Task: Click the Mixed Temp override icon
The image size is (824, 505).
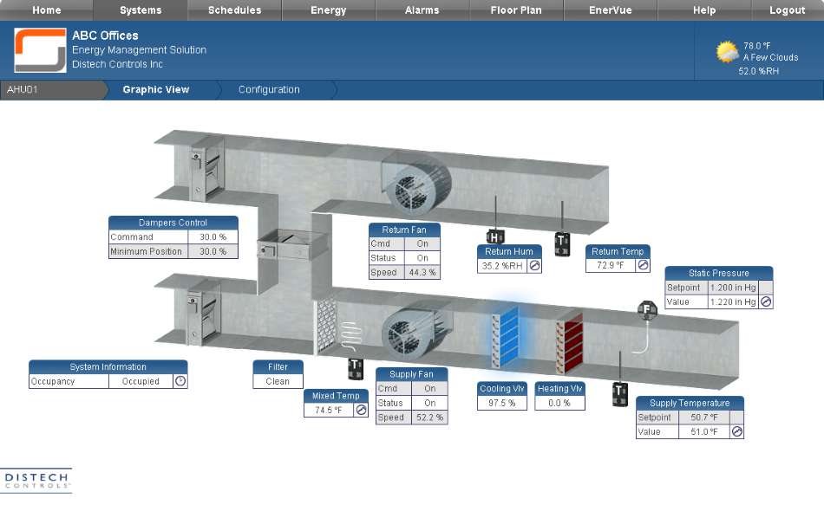Action: click(361, 411)
